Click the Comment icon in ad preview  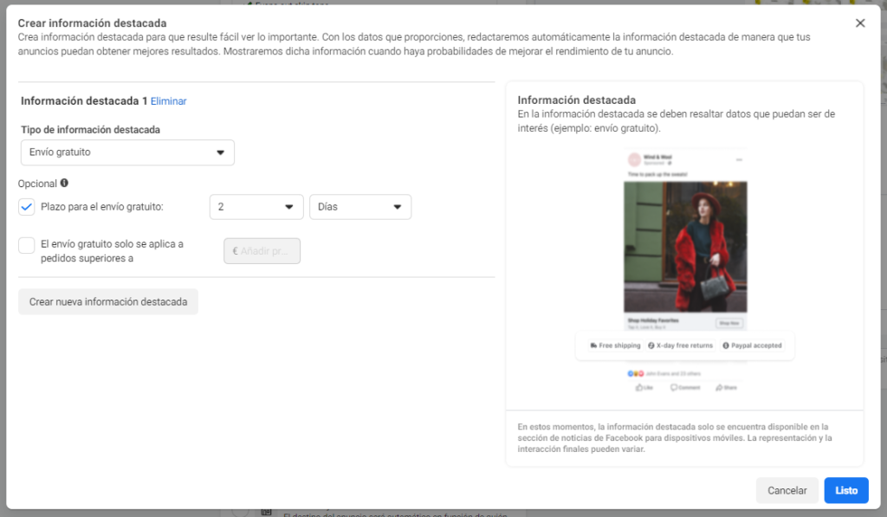675,388
